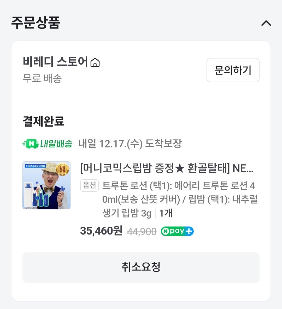Image resolution: width=282 pixels, height=309 pixels.
Task: Tap the 문의하기 button
Action: tap(233, 70)
